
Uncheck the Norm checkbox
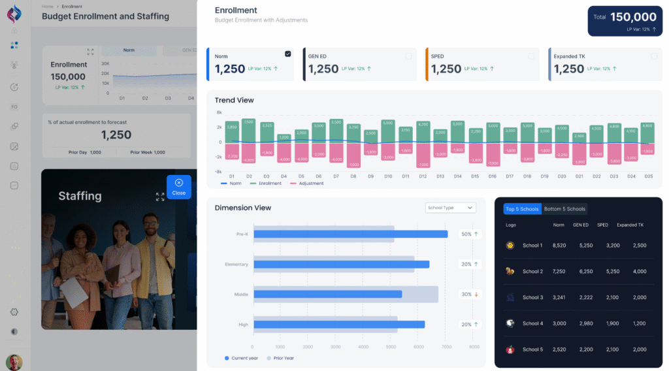pos(288,54)
